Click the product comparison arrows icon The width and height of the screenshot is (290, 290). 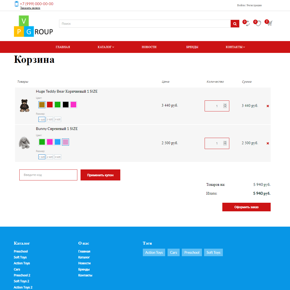point(247,24)
